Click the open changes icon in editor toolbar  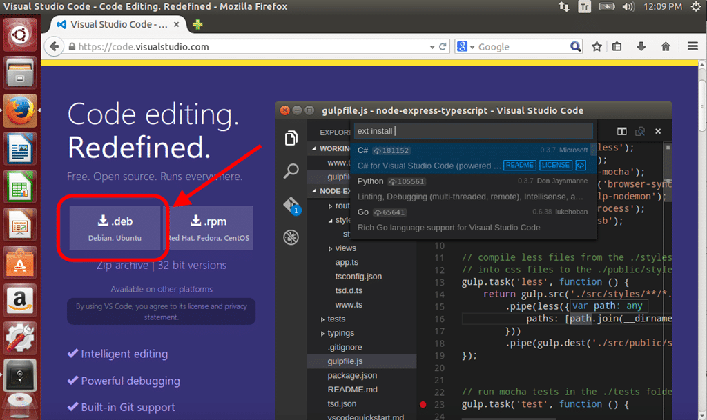640,131
